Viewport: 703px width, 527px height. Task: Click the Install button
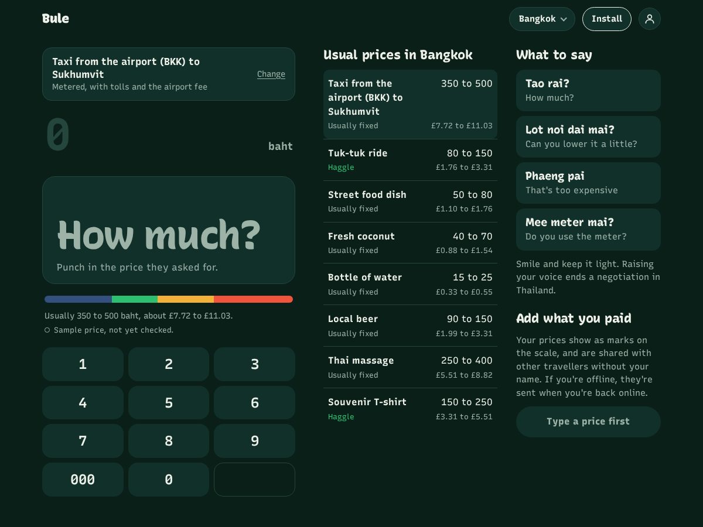[x=607, y=19]
